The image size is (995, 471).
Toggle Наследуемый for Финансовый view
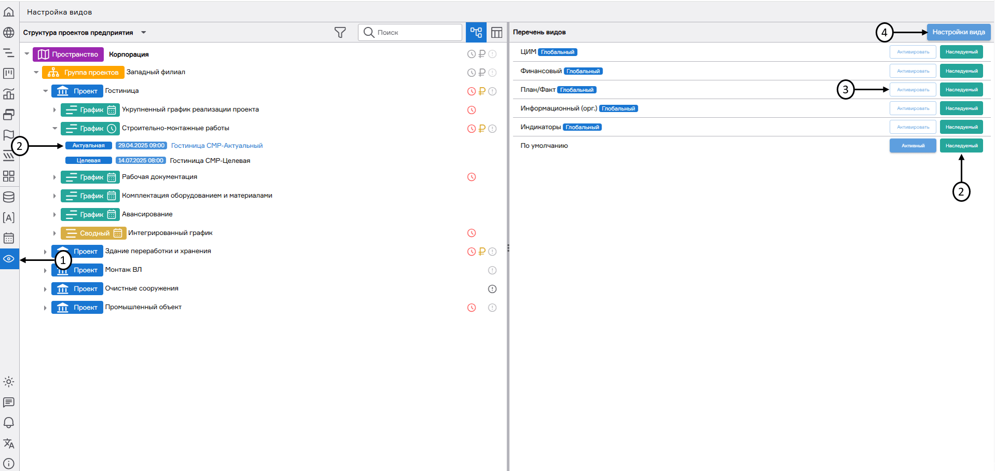961,71
